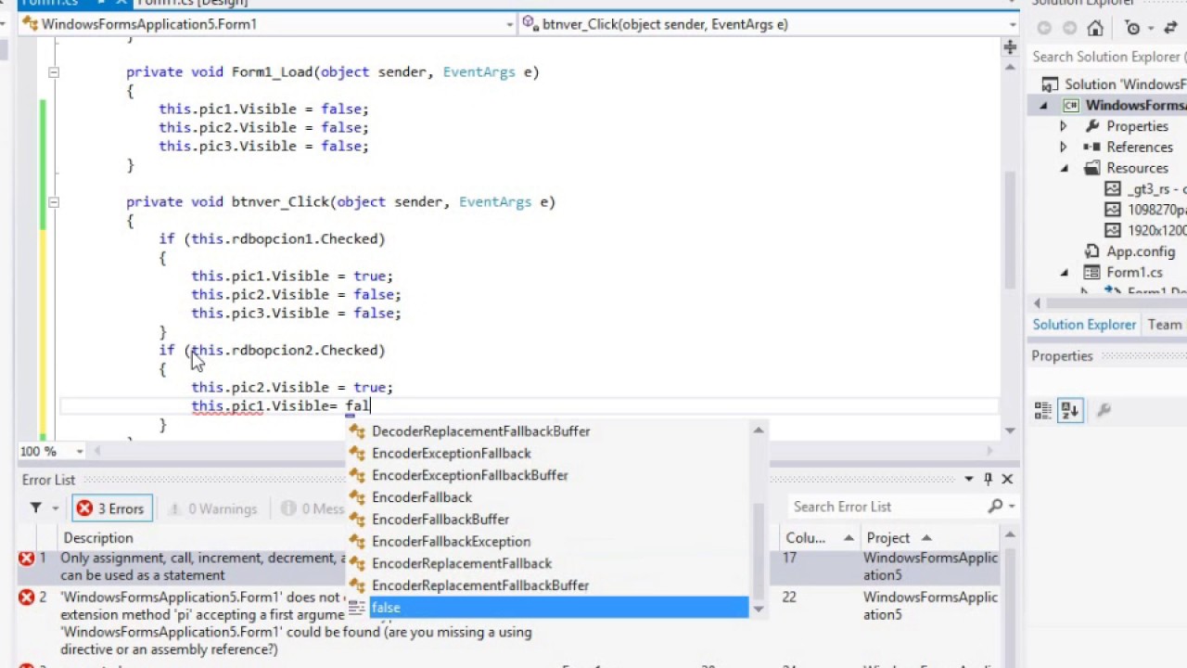
Task: Open filter funnel dropdown arrow in Error List
Action: pyautogui.click(x=55, y=508)
